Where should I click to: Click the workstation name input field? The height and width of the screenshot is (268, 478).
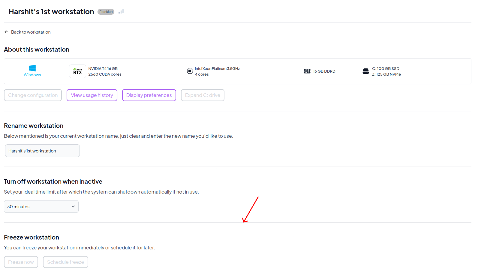pos(42,151)
